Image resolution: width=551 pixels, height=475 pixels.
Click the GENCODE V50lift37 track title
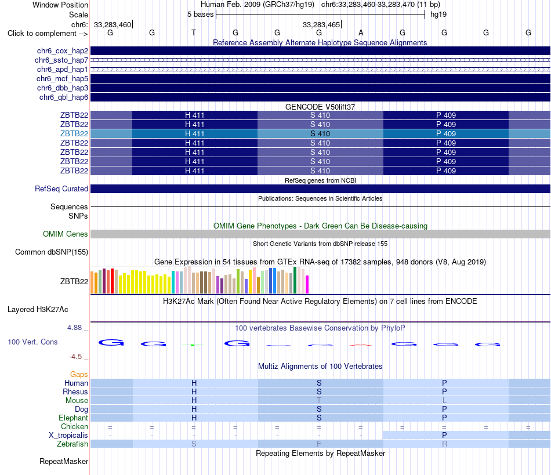(320, 107)
